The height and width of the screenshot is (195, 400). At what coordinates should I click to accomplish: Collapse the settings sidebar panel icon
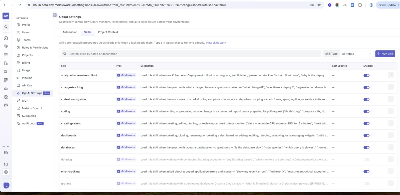(x=55, y=15)
